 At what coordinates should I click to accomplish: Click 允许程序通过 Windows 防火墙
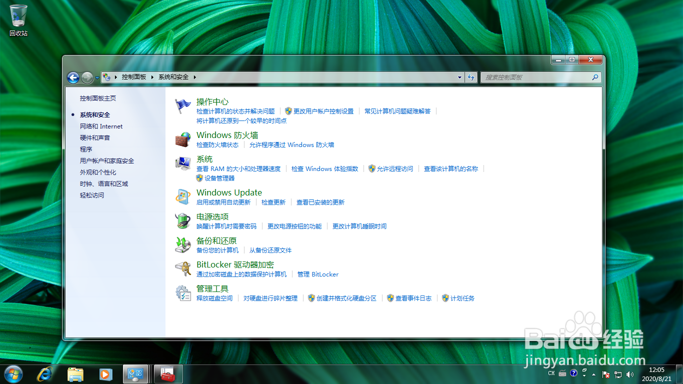[x=291, y=144]
